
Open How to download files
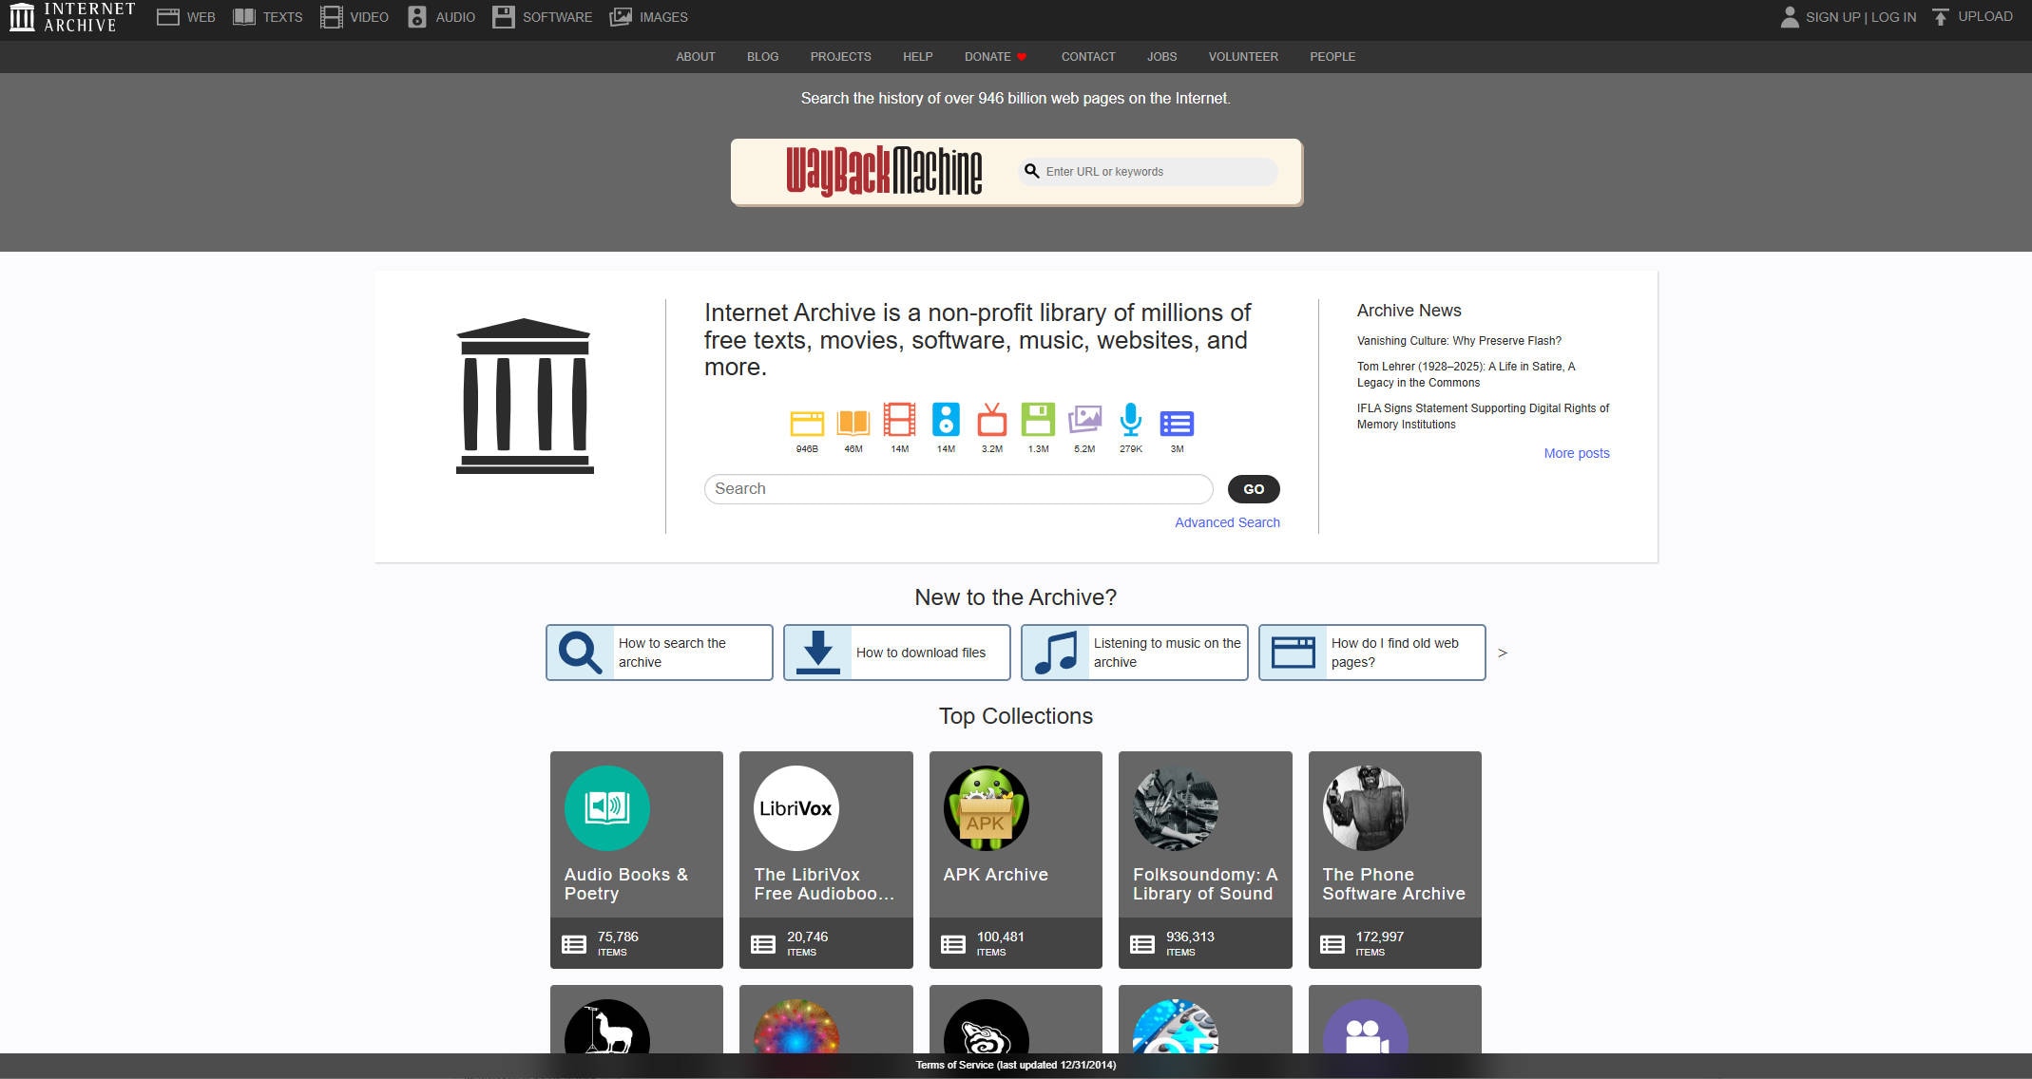pos(897,653)
